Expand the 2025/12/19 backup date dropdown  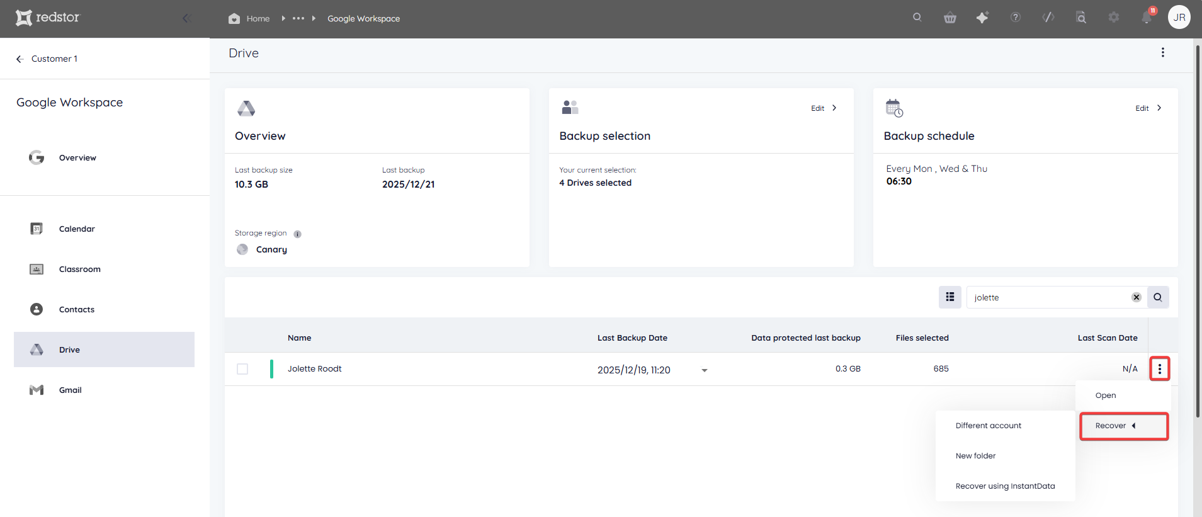pyautogui.click(x=705, y=370)
